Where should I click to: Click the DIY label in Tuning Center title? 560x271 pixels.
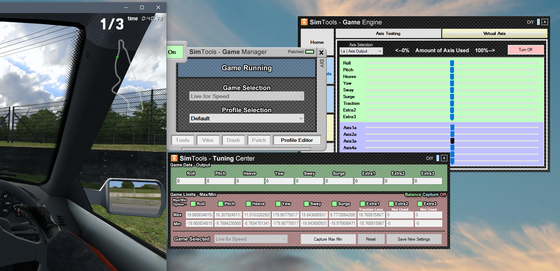[x=430, y=158]
